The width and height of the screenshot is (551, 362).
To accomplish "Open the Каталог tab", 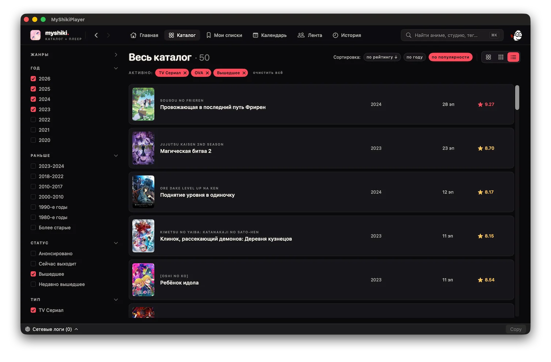I will pyautogui.click(x=182, y=35).
